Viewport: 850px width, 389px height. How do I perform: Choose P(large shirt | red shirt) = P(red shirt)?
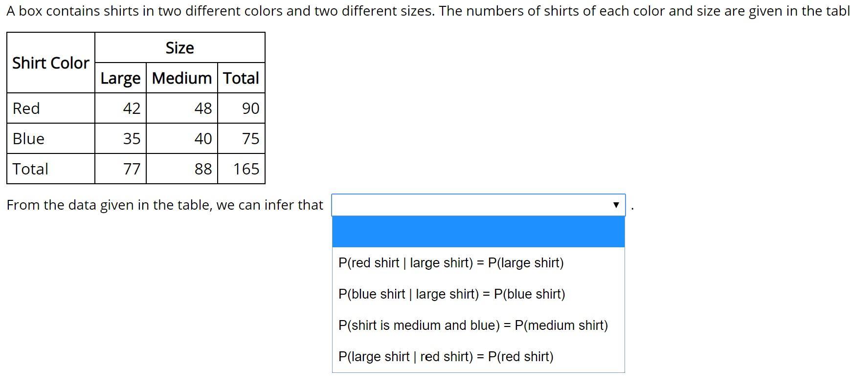pos(446,357)
